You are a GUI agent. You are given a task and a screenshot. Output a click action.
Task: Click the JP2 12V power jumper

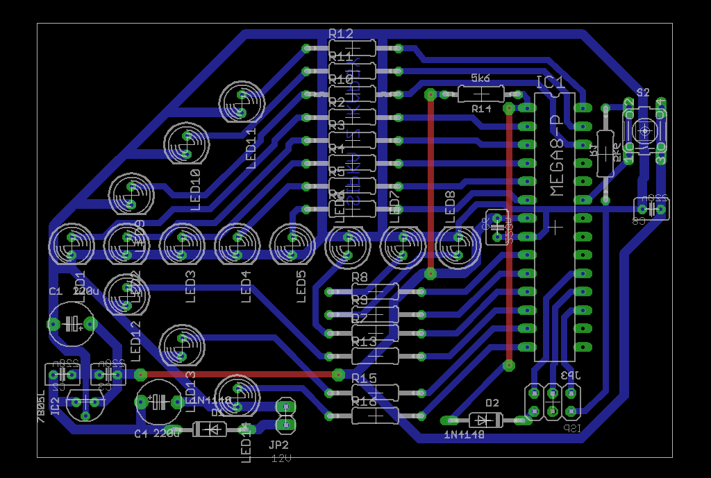point(285,415)
